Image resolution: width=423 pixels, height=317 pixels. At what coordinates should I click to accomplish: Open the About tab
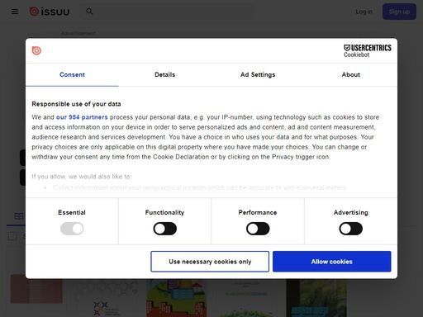(x=351, y=74)
